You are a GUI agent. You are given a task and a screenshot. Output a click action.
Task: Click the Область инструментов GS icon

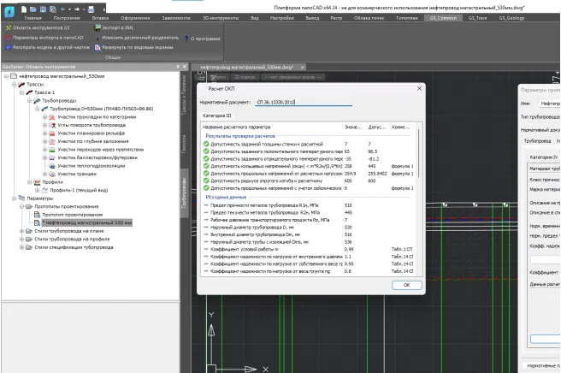7,28
